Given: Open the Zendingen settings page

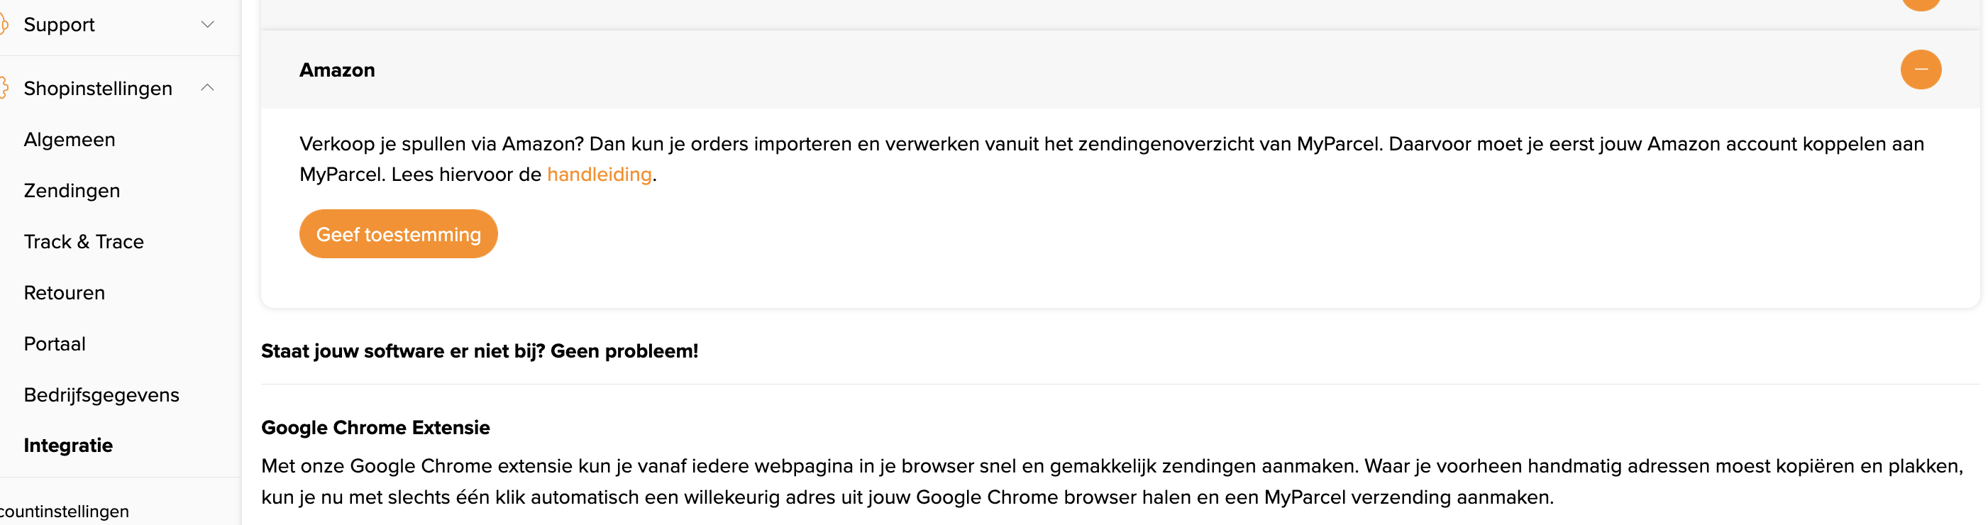Looking at the screenshot, I should [72, 190].
